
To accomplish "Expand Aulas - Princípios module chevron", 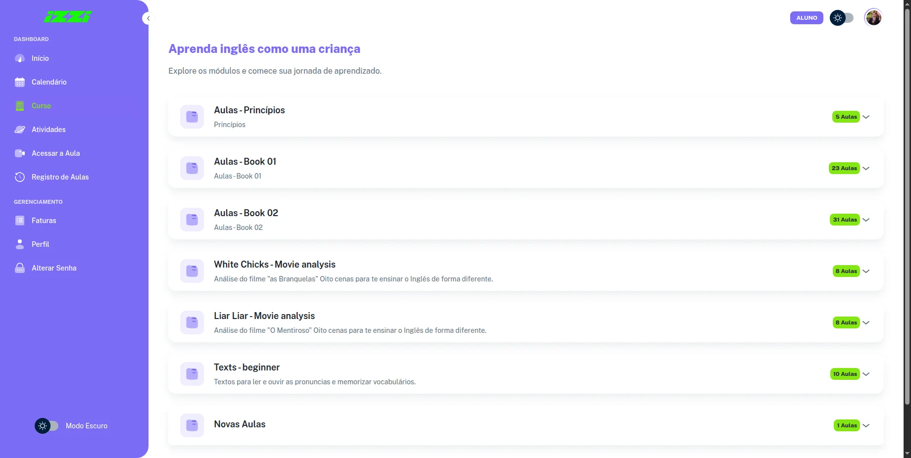I will (866, 117).
